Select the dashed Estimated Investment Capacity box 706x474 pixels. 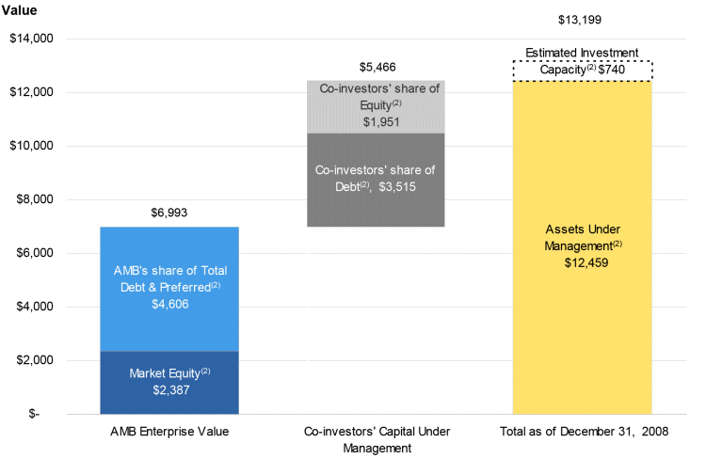point(582,71)
